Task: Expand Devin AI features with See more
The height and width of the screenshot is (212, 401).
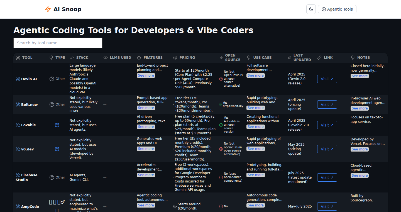Action: [x=146, y=75]
